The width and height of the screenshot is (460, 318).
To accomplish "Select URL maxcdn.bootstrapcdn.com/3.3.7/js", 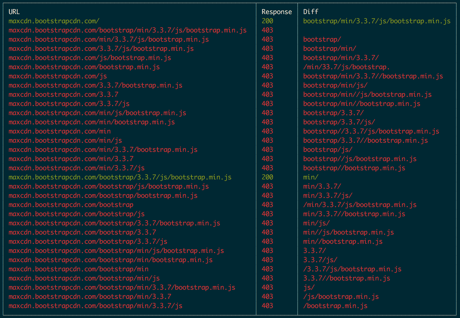I will pyautogui.click(x=69, y=104).
